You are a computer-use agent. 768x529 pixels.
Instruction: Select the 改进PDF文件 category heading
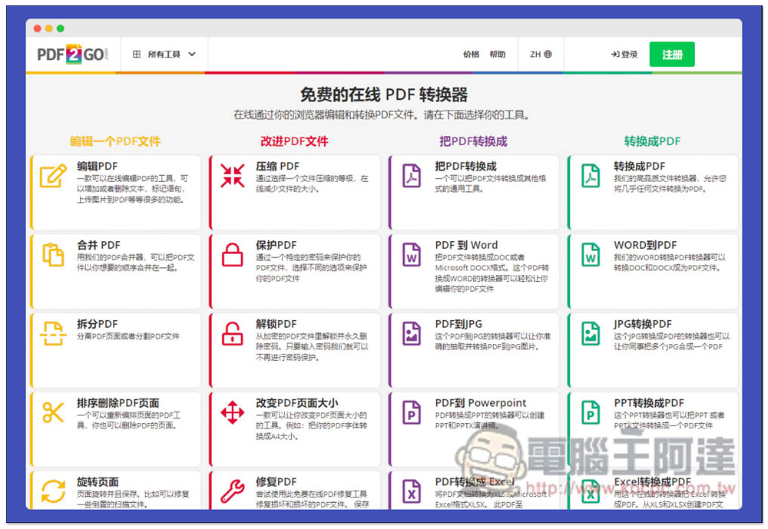click(294, 141)
